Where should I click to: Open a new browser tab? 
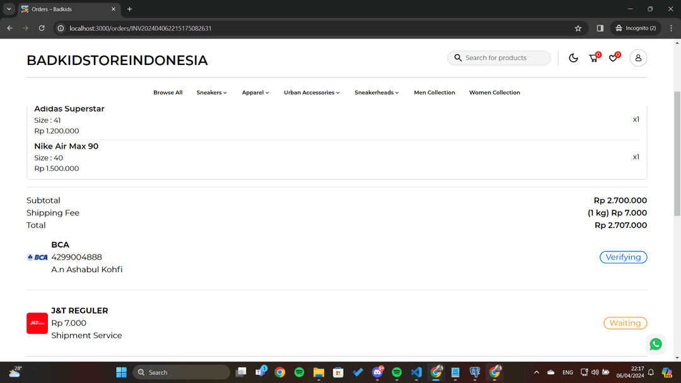[129, 9]
